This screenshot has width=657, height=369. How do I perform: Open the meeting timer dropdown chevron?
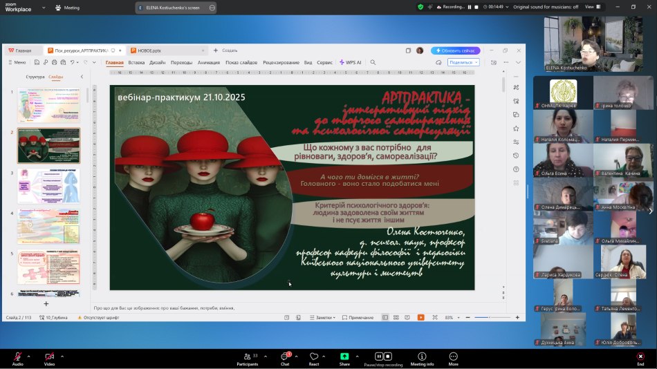tap(506, 7)
